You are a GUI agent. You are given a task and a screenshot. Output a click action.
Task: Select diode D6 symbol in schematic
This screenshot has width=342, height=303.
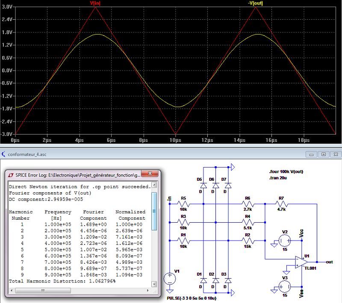click(x=215, y=185)
